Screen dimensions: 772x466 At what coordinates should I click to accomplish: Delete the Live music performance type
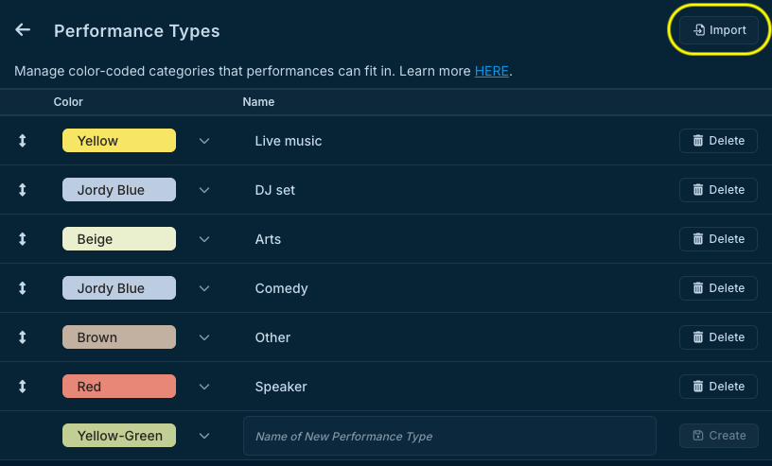click(x=718, y=141)
